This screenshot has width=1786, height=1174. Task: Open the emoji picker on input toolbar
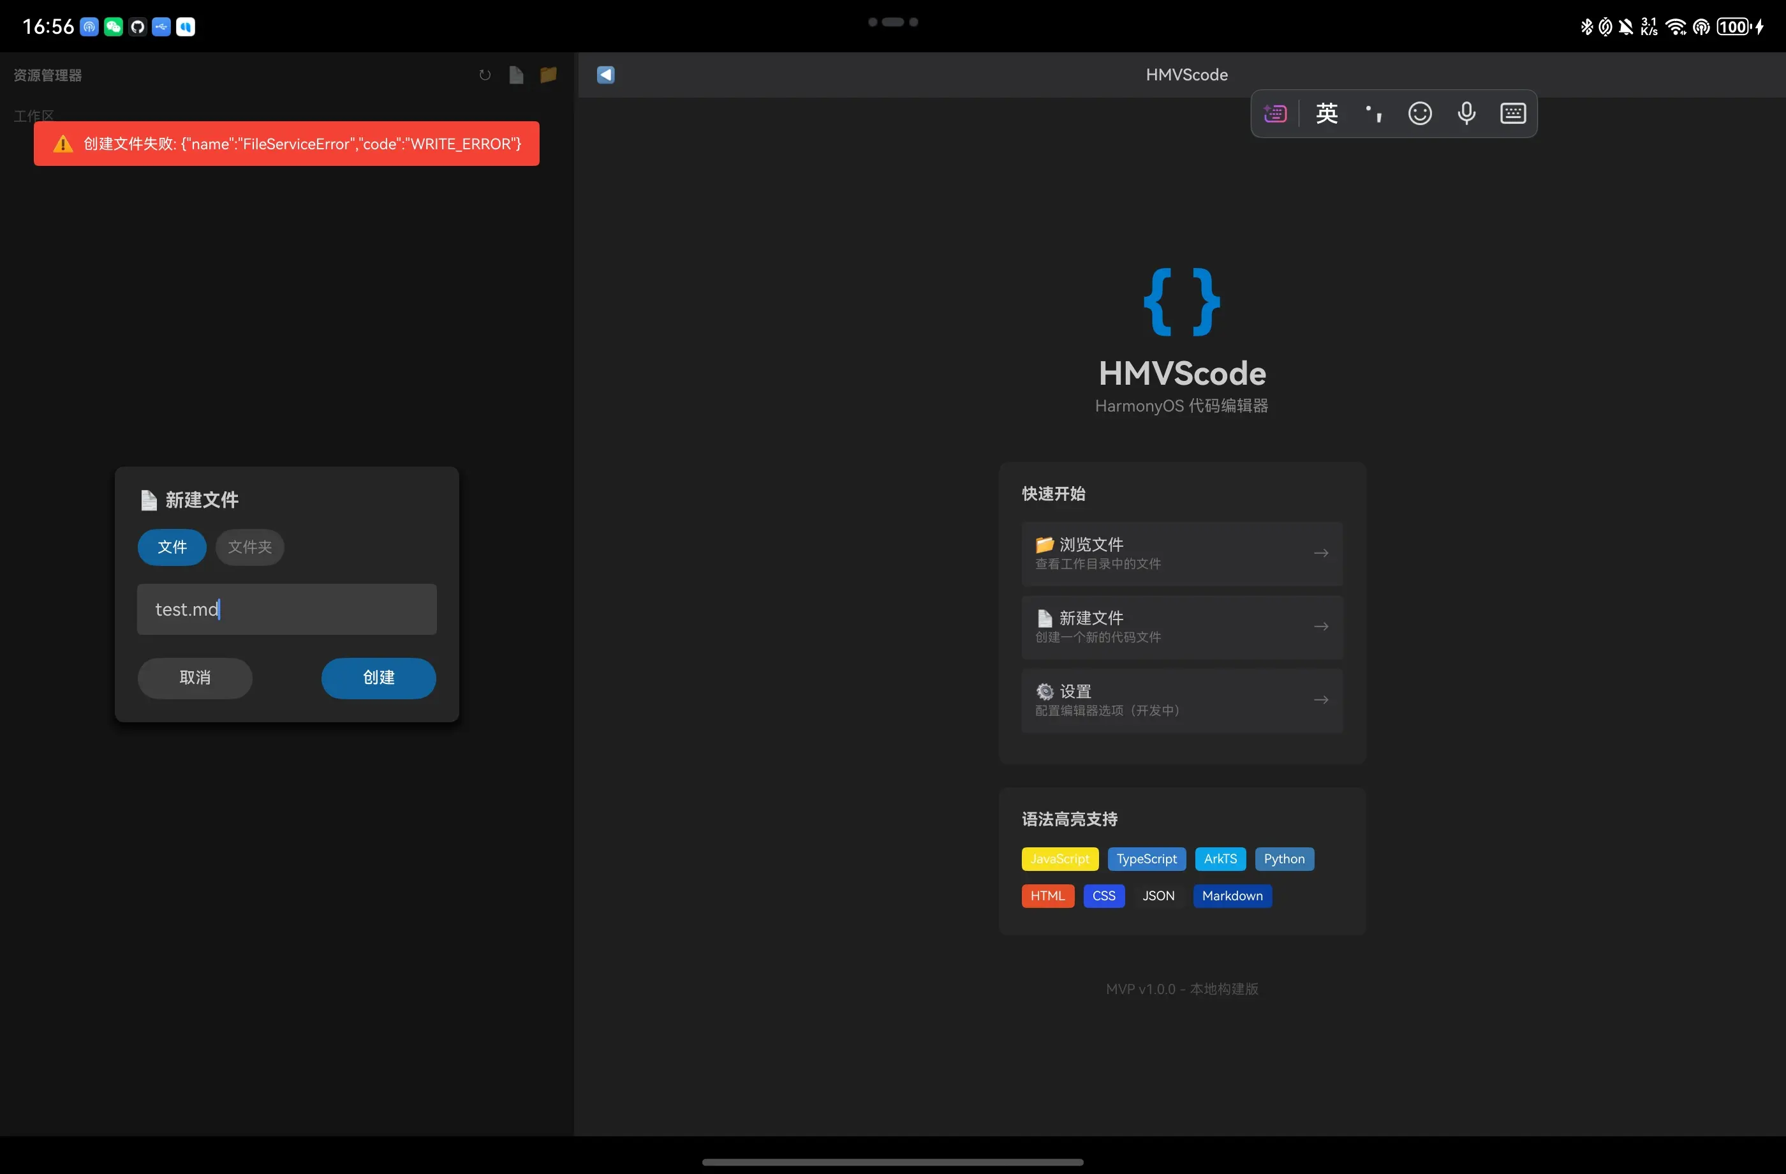click(1420, 114)
